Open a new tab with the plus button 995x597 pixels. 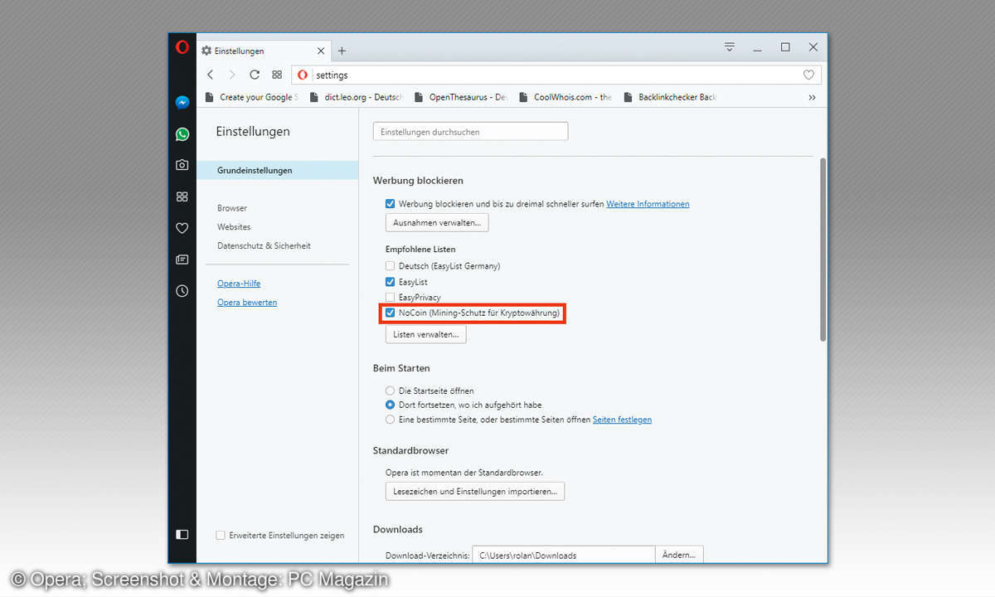342,51
